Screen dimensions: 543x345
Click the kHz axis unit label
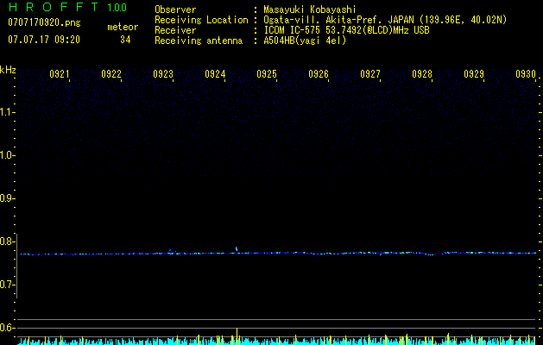(8, 70)
